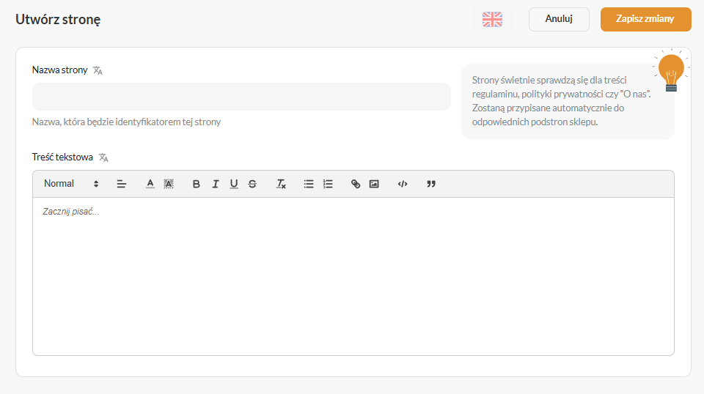
Task: Open the text color picker
Action: [150, 184]
